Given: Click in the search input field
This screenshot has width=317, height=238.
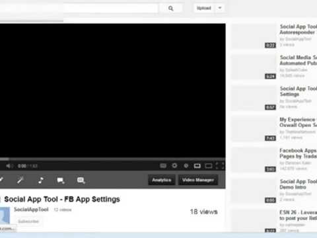Looking at the screenshot, I should [110, 8].
